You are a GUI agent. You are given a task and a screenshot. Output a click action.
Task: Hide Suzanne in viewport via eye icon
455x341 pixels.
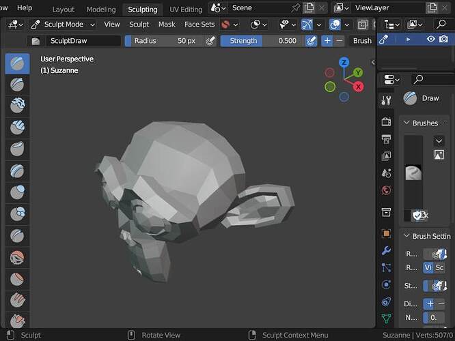click(431, 39)
